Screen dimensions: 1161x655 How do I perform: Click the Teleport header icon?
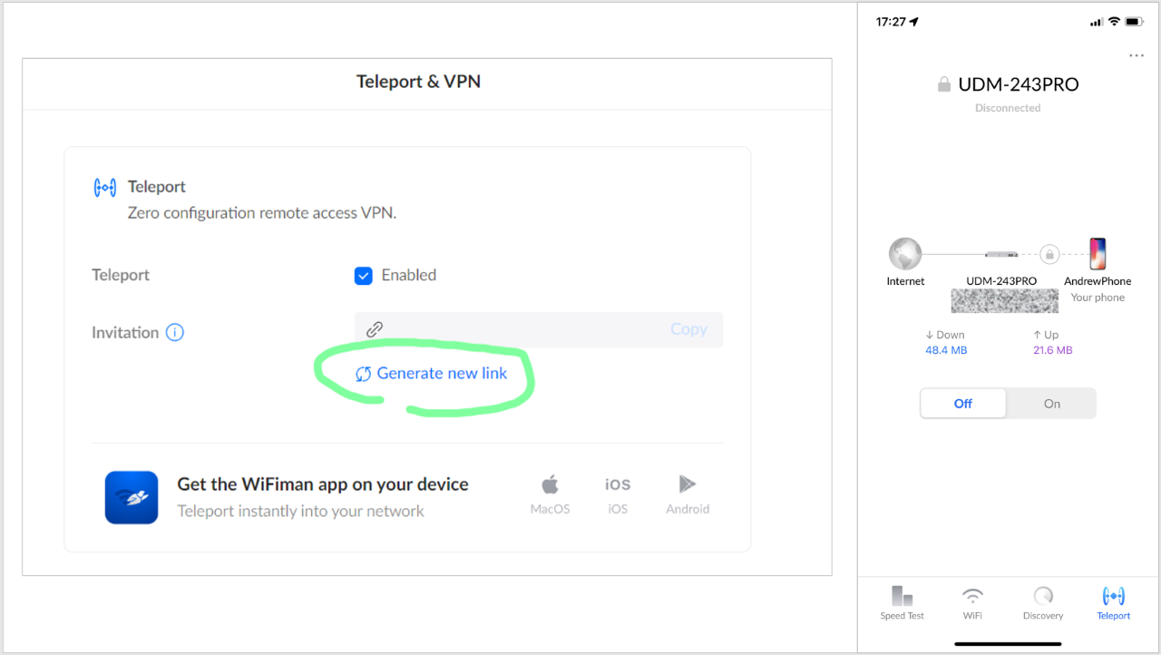pos(105,188)
